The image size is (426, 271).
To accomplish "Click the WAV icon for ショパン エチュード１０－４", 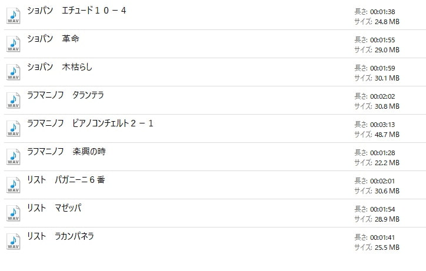I will (x=13, y=15).
